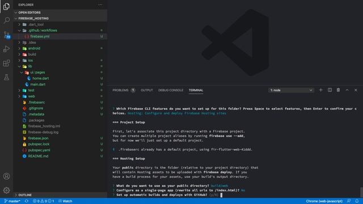Open the Search view in activity bar

pos(6,20)
